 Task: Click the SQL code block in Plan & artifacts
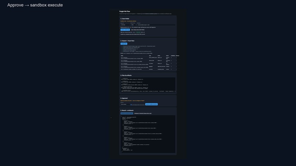coord(148,85)
